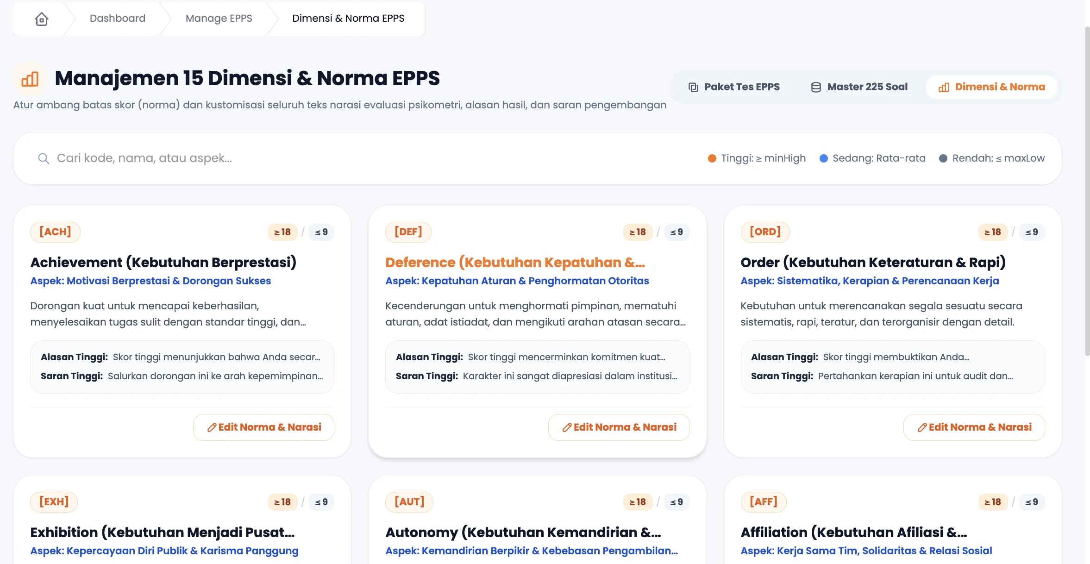Go to Manage EPPS breadcrumb link

pos(219,19)
